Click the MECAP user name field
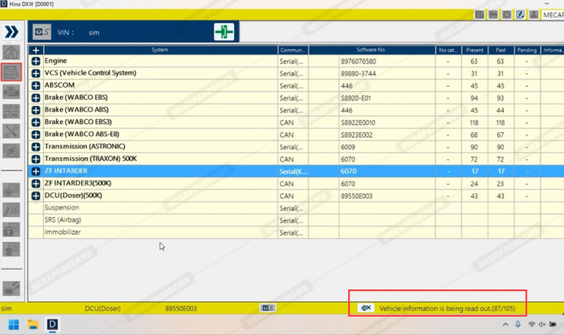This screenshot has width=564, height=335. click(x=553, y=15)
